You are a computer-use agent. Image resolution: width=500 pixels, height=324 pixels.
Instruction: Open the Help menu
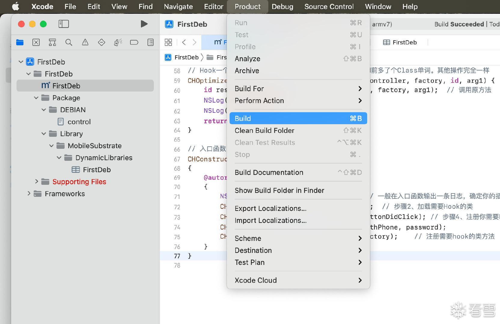[x=410, y=6]
